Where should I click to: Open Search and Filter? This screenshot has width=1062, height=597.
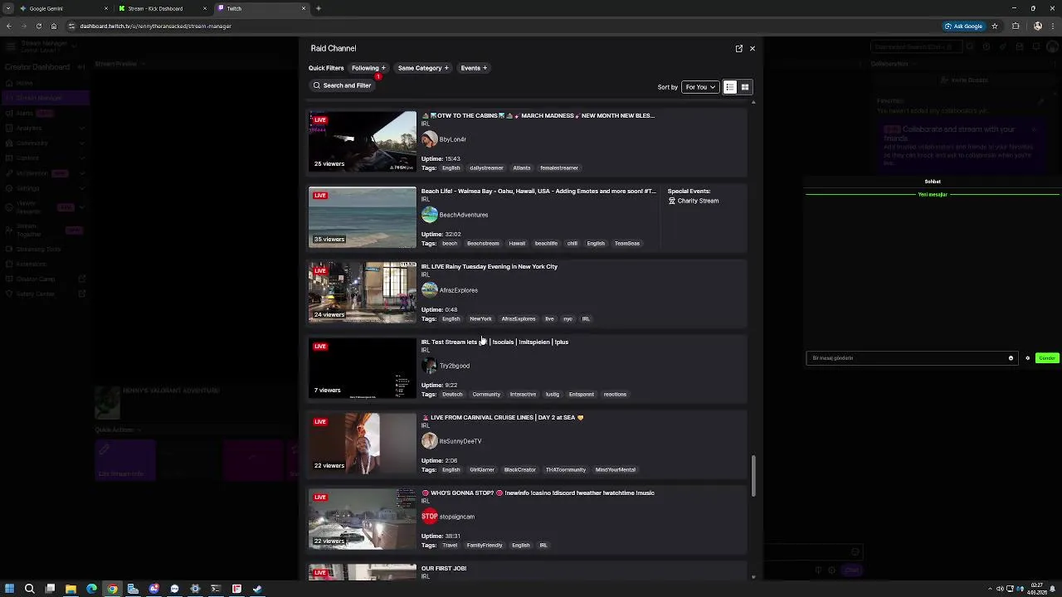click(x=342, y=85)
